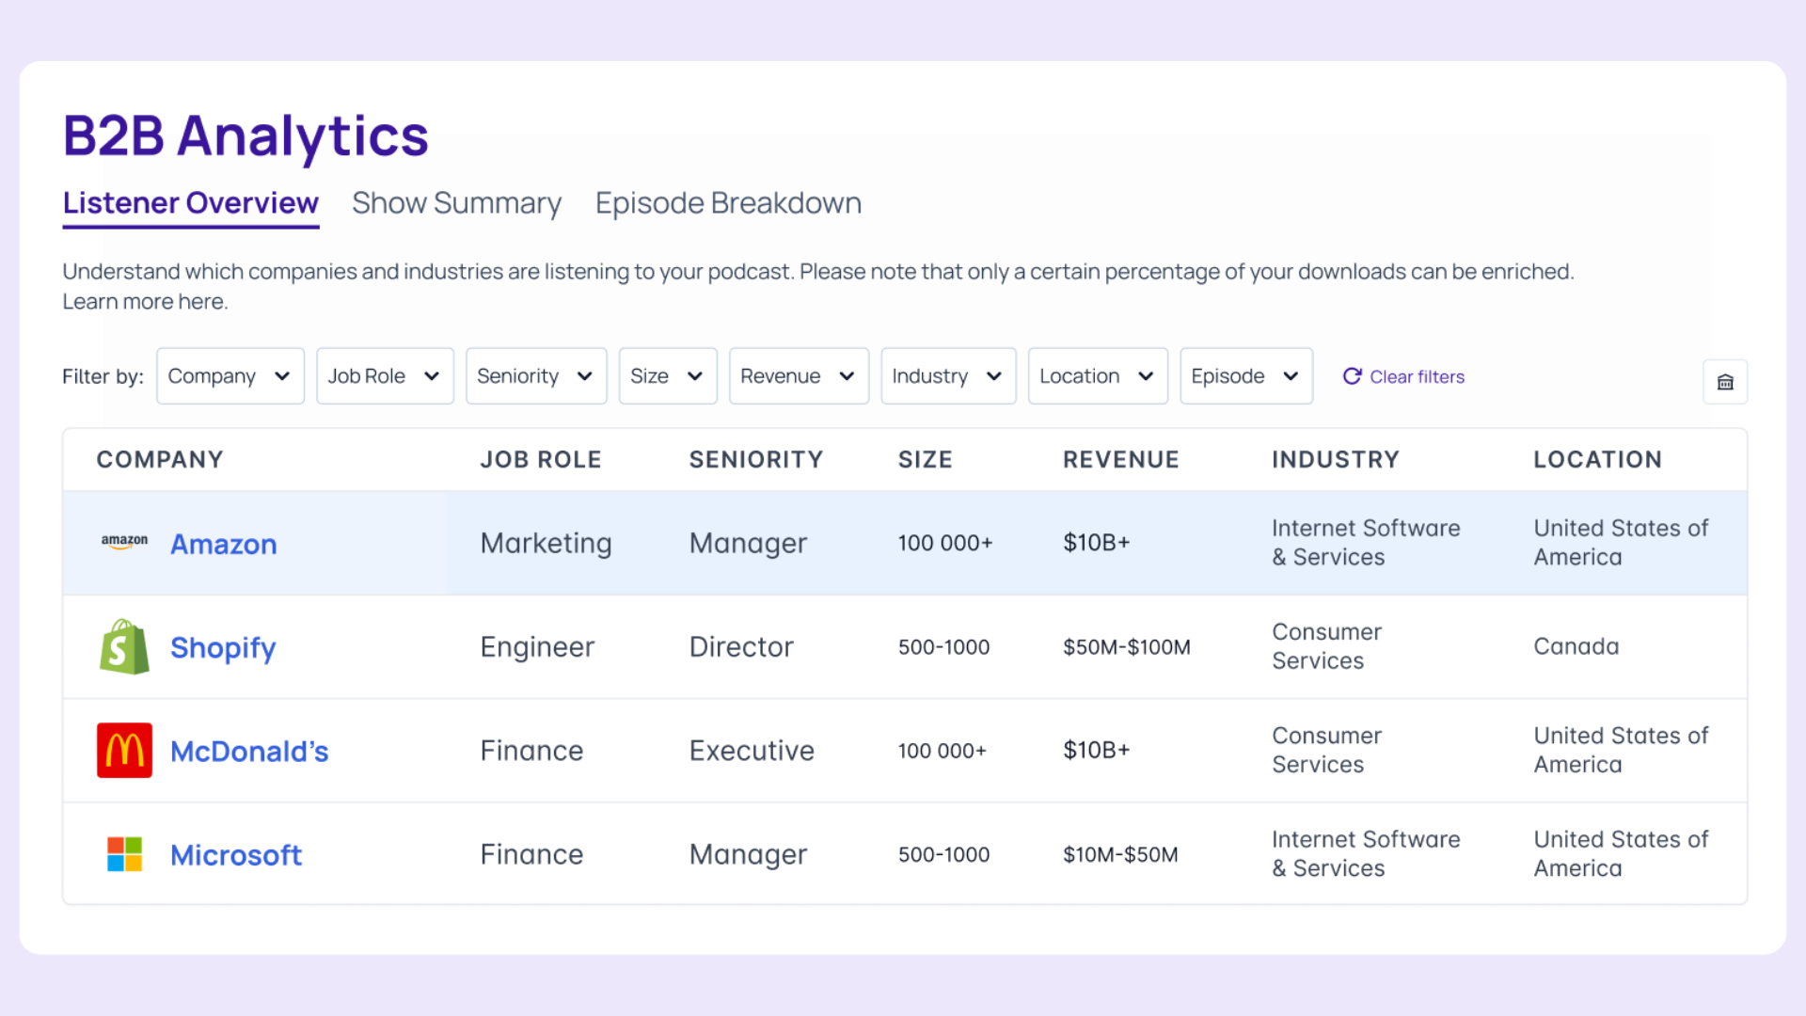Click the refresh icon beside Clear filters
The width and height of the screenshot is (1806, 1016).
[x=1352, y=376]
